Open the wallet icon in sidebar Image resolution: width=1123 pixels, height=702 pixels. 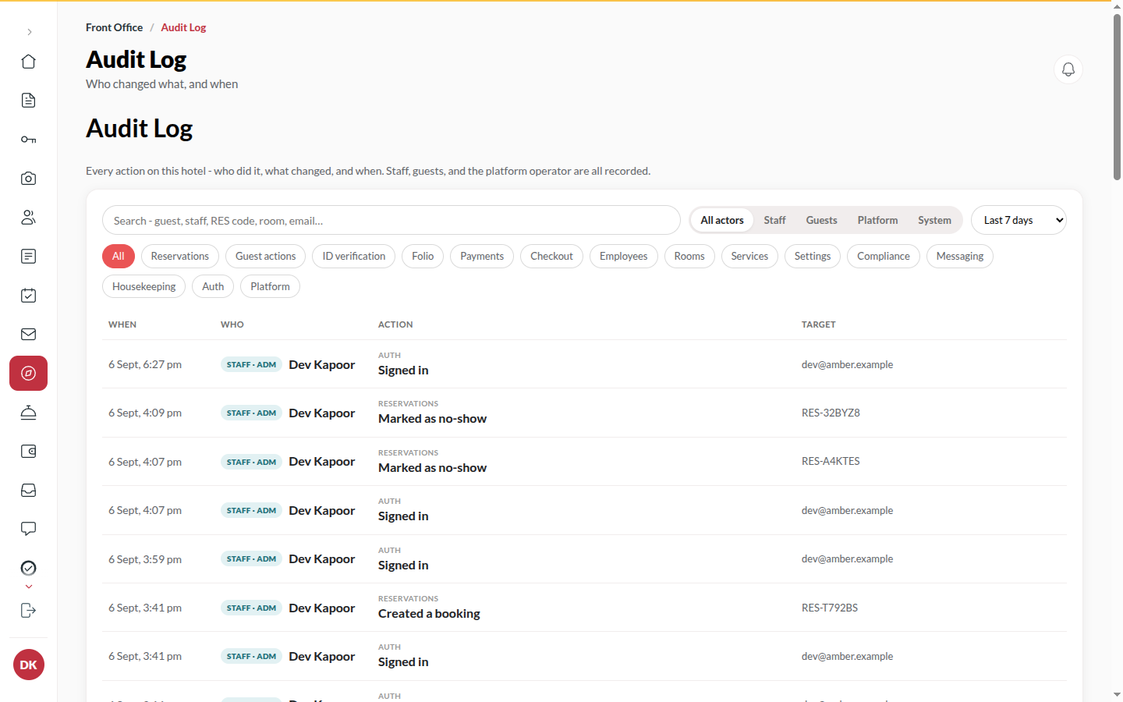(x=29, y=452)
